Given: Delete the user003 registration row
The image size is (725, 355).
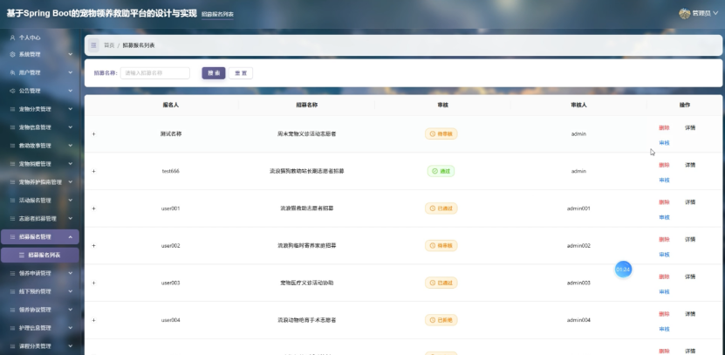Looking at the screenshot, I should [x=664, y=276].
